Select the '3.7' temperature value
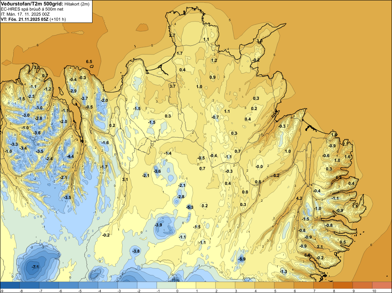This screenshot has width=392, height=293. (172, 86)
